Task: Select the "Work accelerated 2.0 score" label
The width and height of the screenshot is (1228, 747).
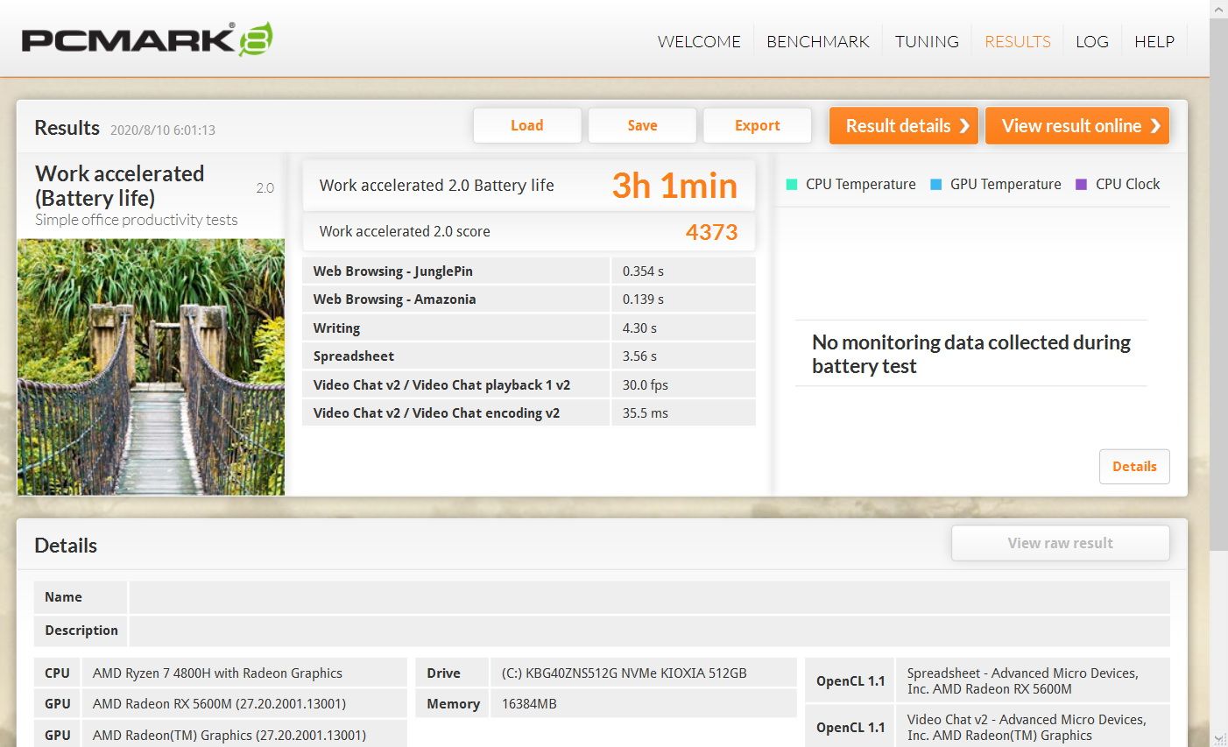Action: 405,232
